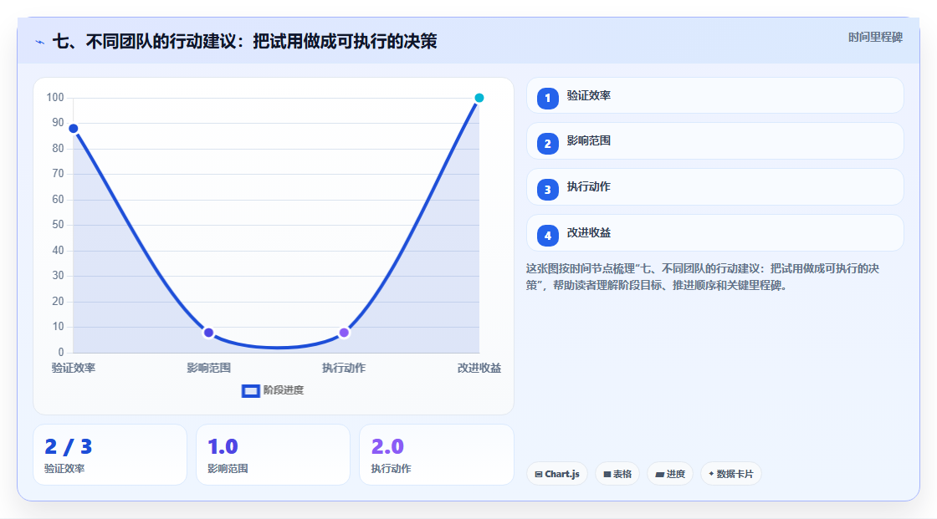Click the description paragraph starting 这张图按时间节点
The height and width of the screenshot is (519, 937).
[x=703, y=277]
